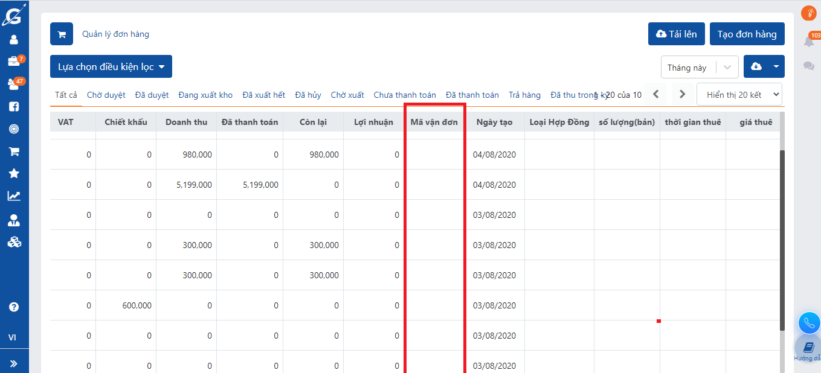This screenshot has width=821, height=373.
Task: Switch to the 'Đã hủy' tab
Action: point(308,95)
